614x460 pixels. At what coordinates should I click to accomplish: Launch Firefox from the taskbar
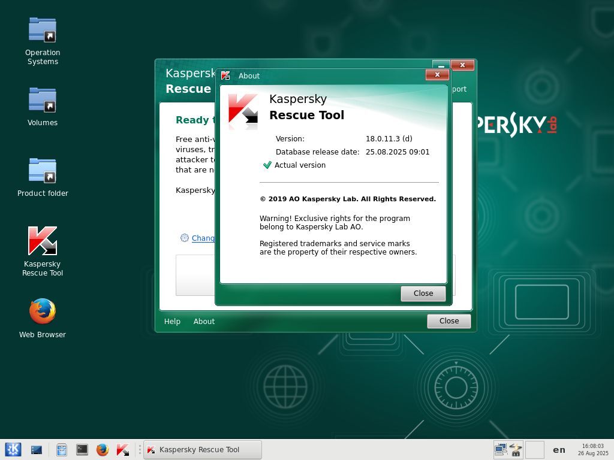point(102,449)
